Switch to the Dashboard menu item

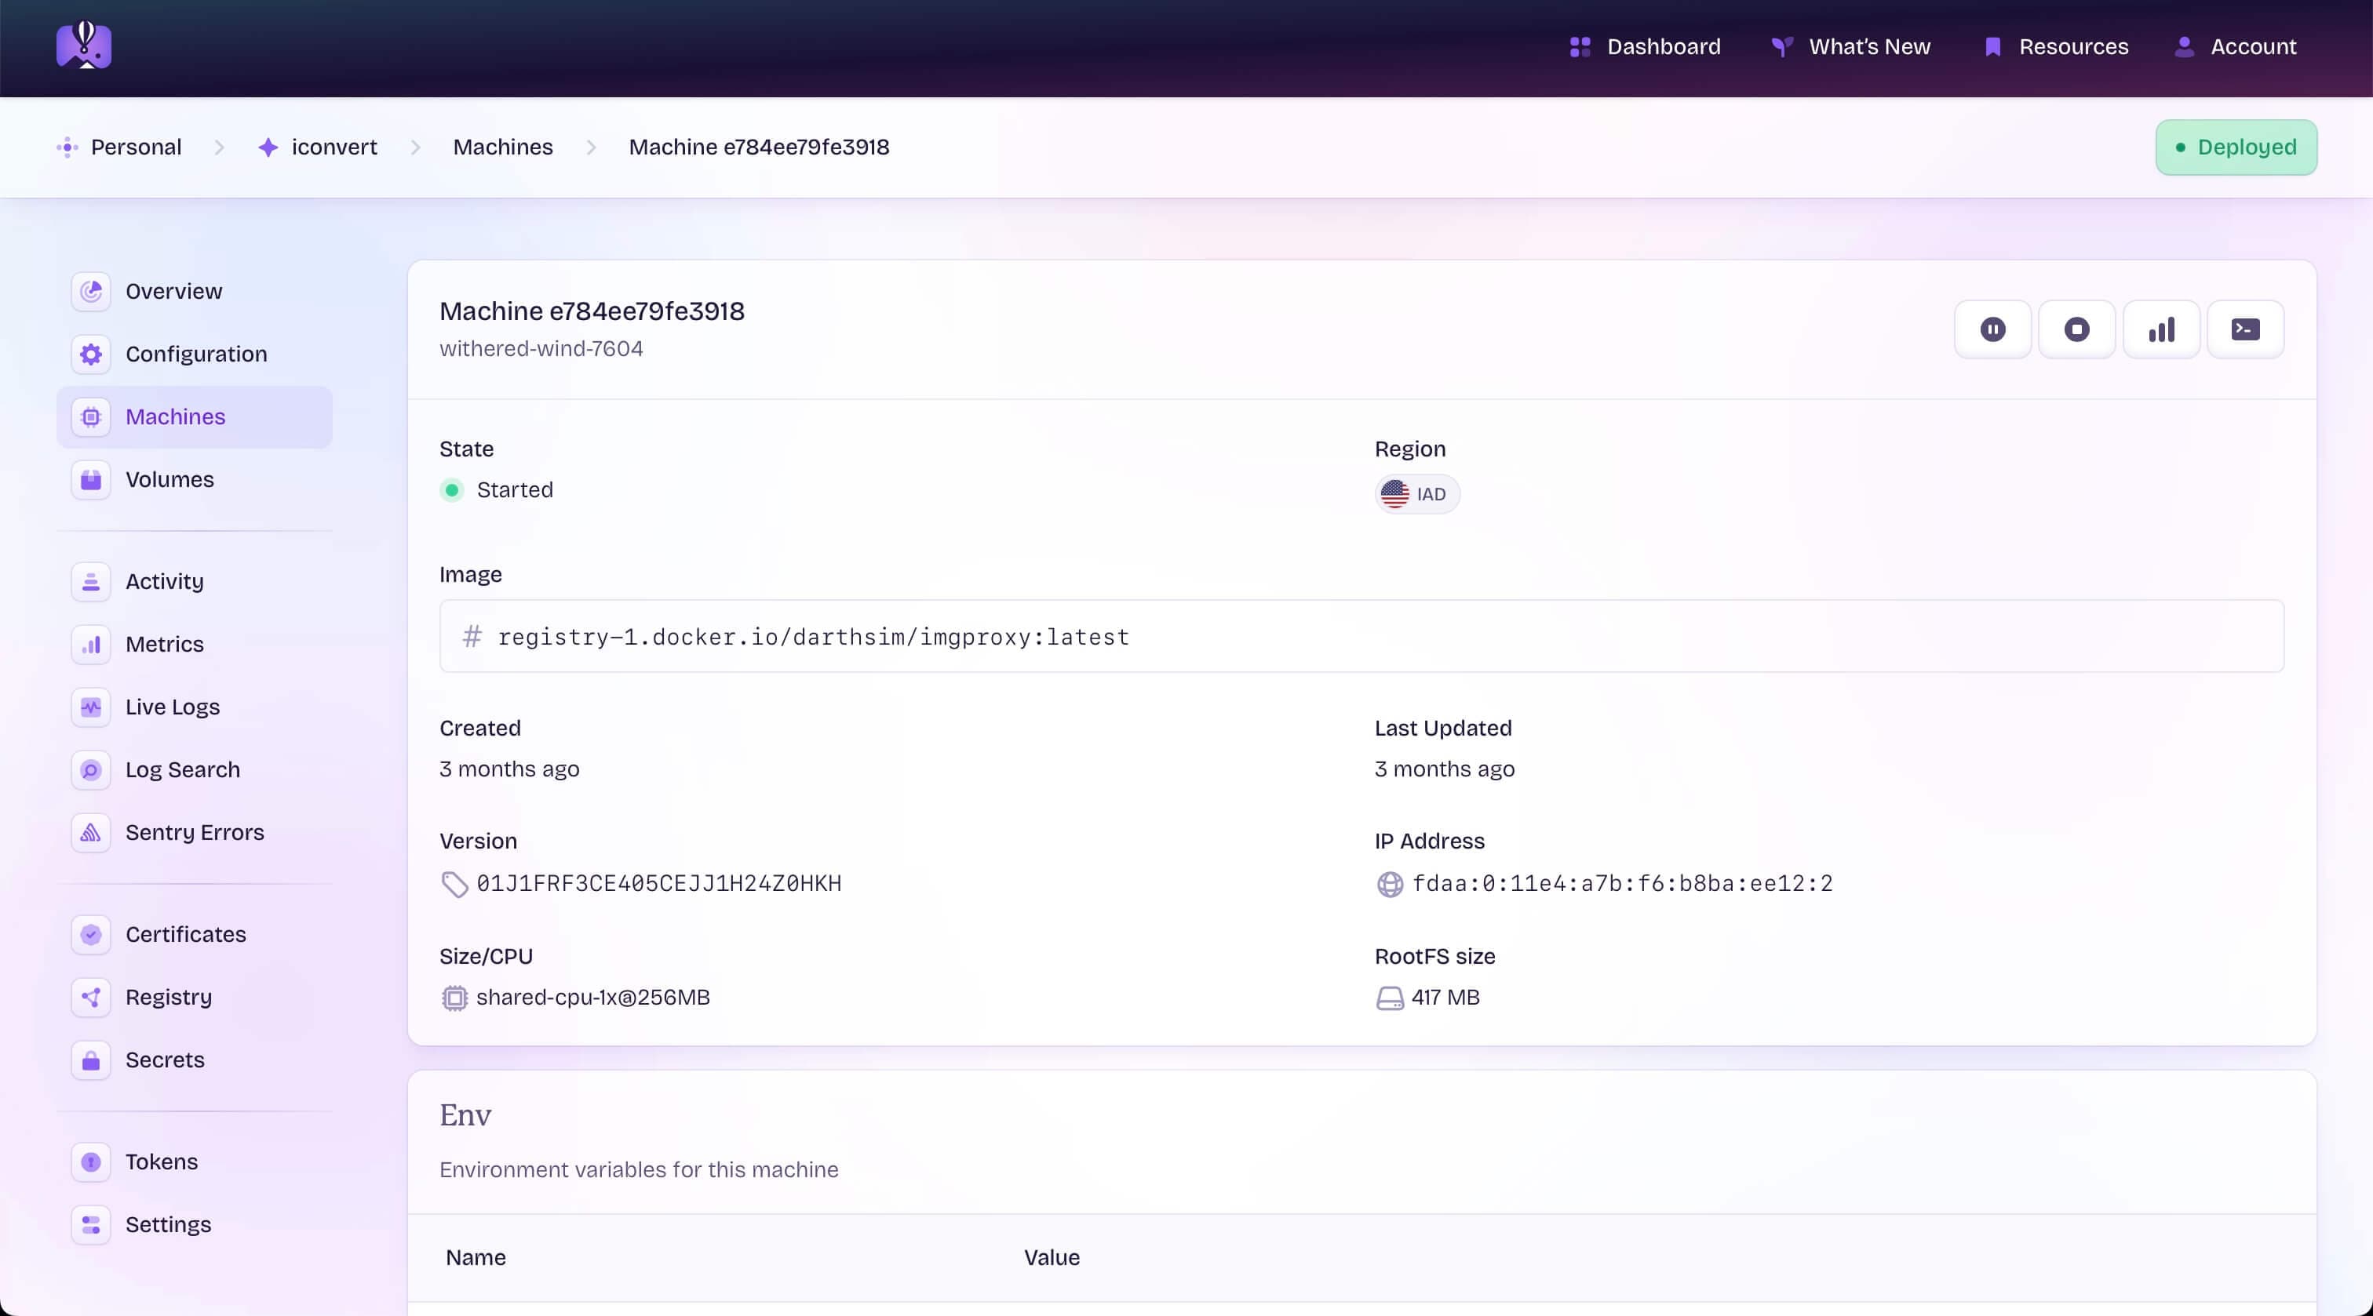[1663, 46]
